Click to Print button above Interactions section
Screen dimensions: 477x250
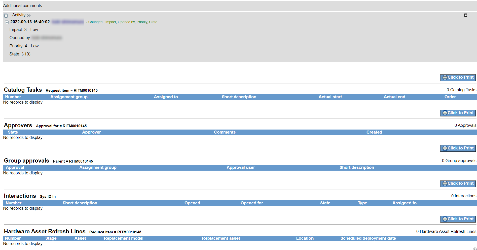tap(458, 183)
